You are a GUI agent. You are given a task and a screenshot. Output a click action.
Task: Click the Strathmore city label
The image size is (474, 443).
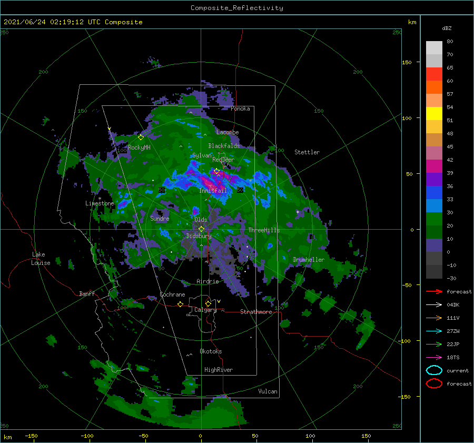(x=256, y=312)
